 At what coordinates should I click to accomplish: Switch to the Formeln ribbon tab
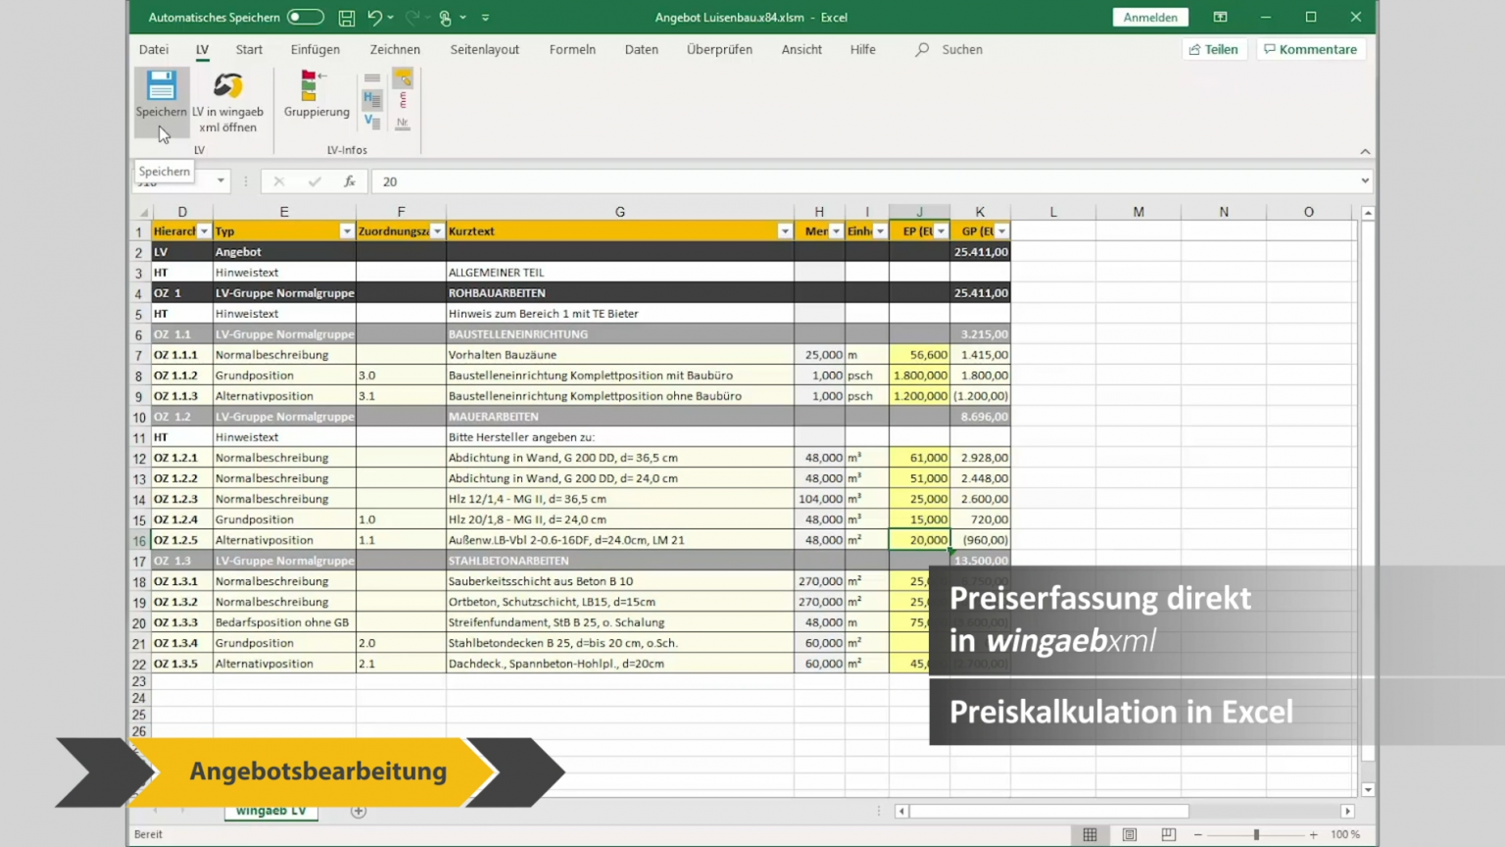572,49
